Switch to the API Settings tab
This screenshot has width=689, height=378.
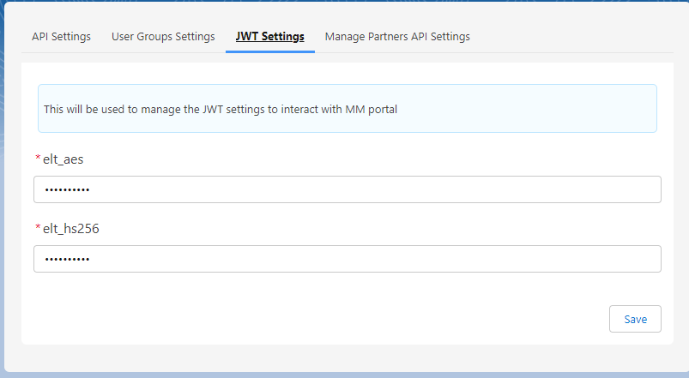pos(61,37)
